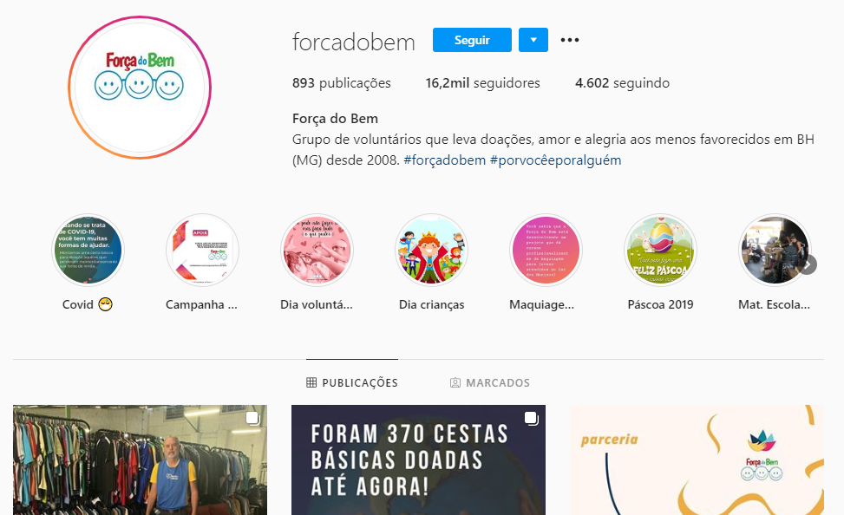Open the clothing rack photo post

point(140,460)
